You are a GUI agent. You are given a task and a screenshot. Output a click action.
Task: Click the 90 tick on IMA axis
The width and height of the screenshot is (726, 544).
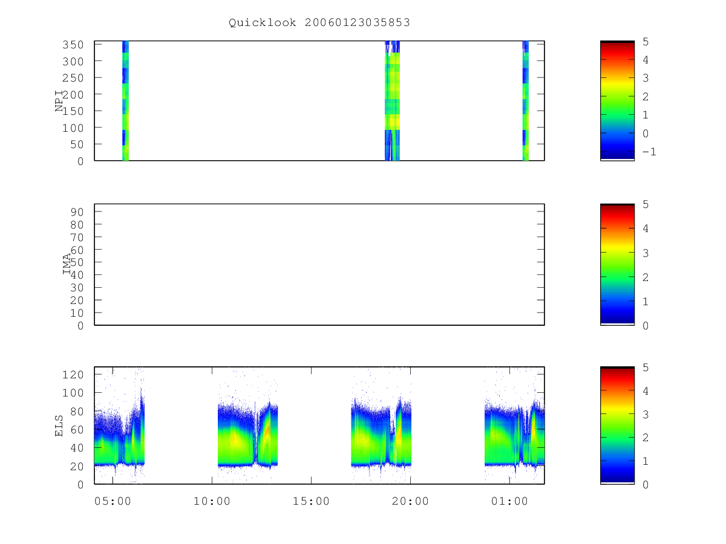point(77,212)
